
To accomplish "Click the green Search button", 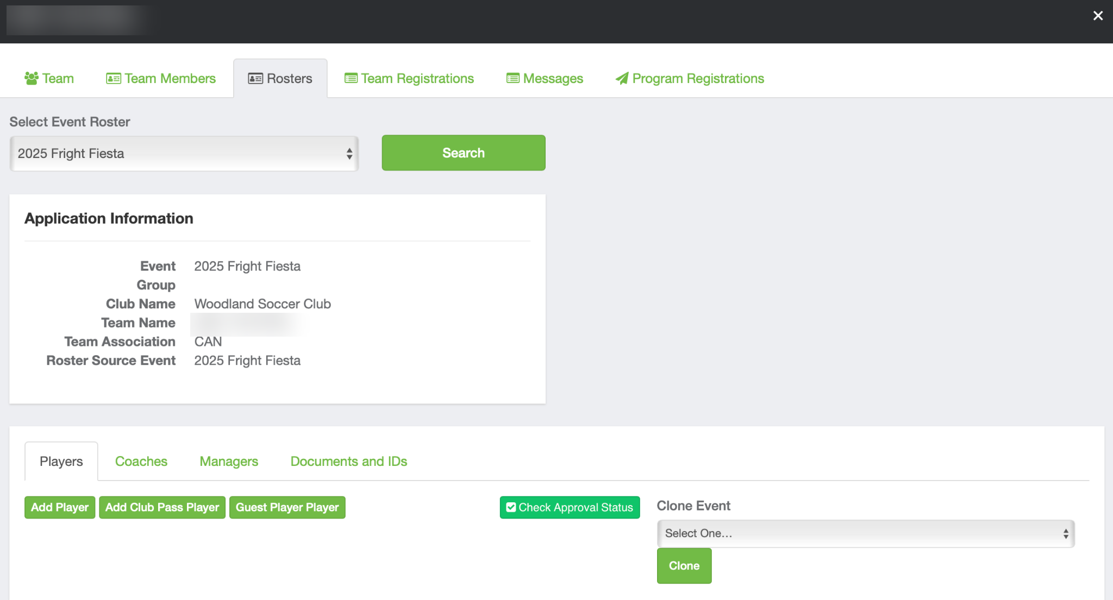I will tap(464, 153).
